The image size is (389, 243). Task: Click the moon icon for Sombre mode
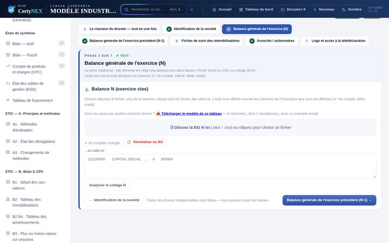pos(344,9)
